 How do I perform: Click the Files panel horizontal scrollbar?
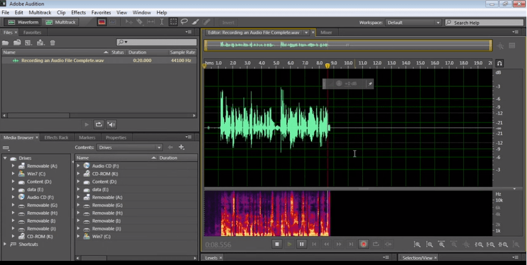[99, 115]
